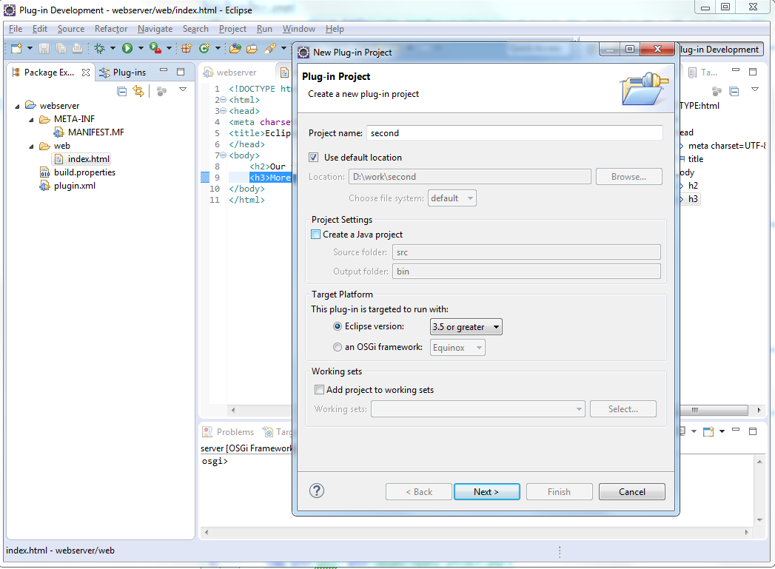Click the Outline view horizontal scrollbar thumb
This screenshot has width=775, height=569.
click(x=714, y=410)
